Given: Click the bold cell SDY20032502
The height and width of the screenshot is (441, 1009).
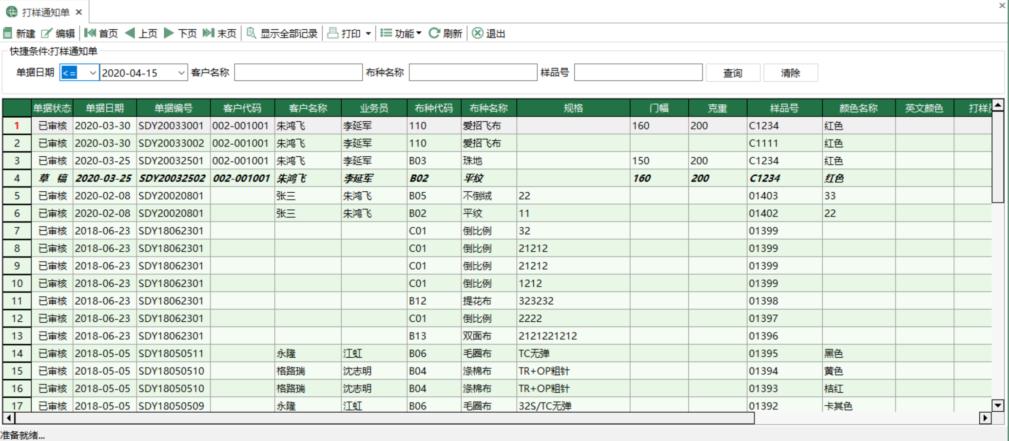Looking at the screenshot, I should (x=174, y=178).
